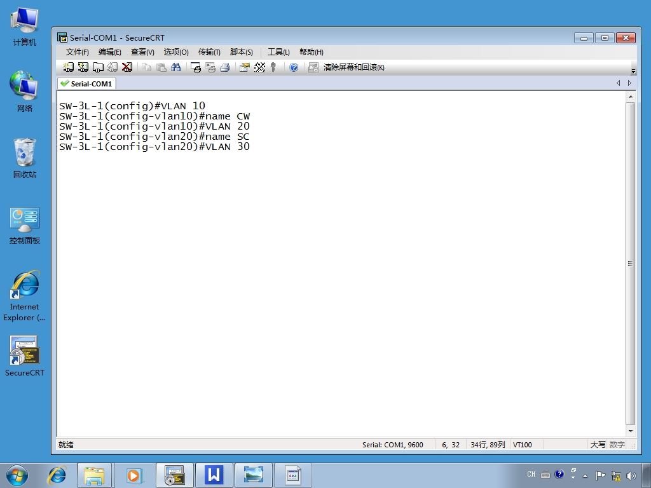Open the 选项(O) menu
This screenshot has height=488, width=651.
coord(176,52)
